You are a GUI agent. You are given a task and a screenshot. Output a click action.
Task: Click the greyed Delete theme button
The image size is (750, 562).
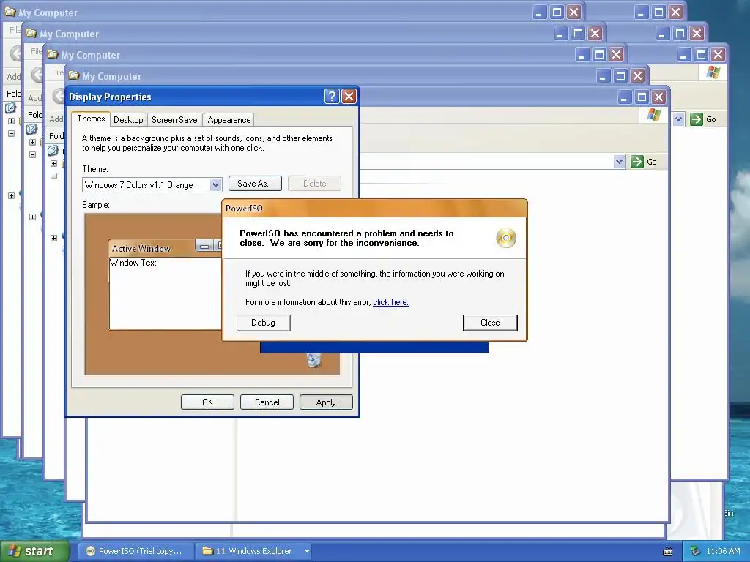tap(315, 184)
